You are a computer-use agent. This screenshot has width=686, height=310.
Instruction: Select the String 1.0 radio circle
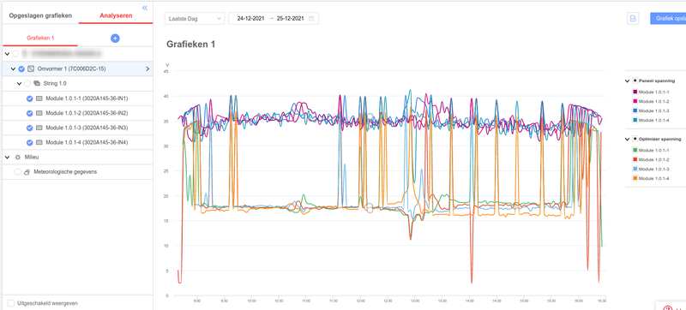[27, 83]
